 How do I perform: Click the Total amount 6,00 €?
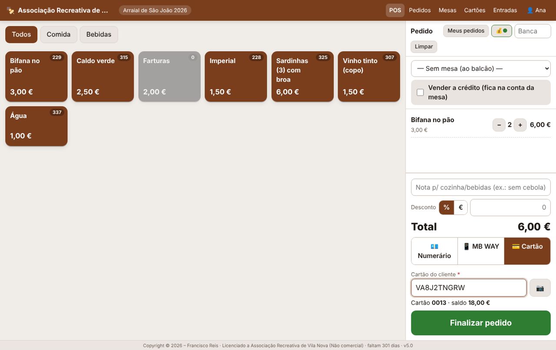(x=534, y=227)
